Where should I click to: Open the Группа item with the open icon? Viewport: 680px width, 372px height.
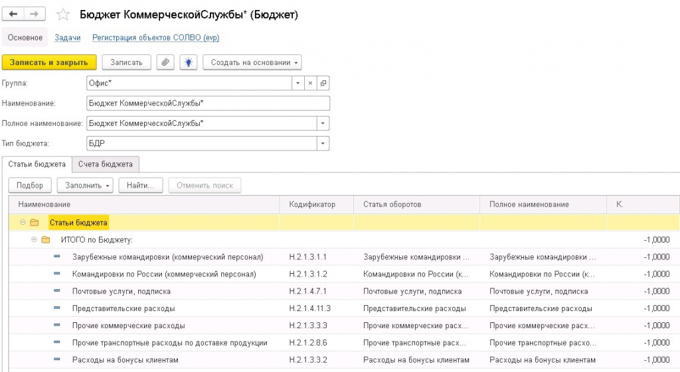pyautogui.click(x=323, y=83)
